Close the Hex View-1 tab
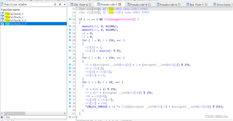 (x=206, y=5)
